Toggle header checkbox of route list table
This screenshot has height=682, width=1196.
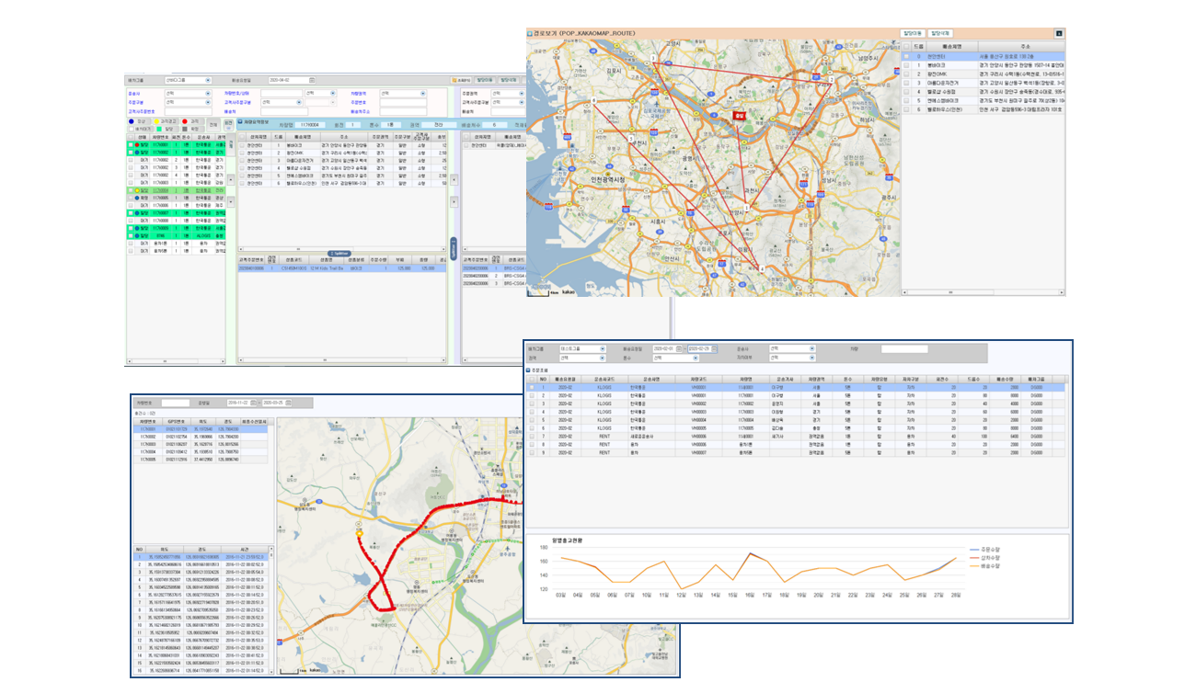[x=907, y=45]
